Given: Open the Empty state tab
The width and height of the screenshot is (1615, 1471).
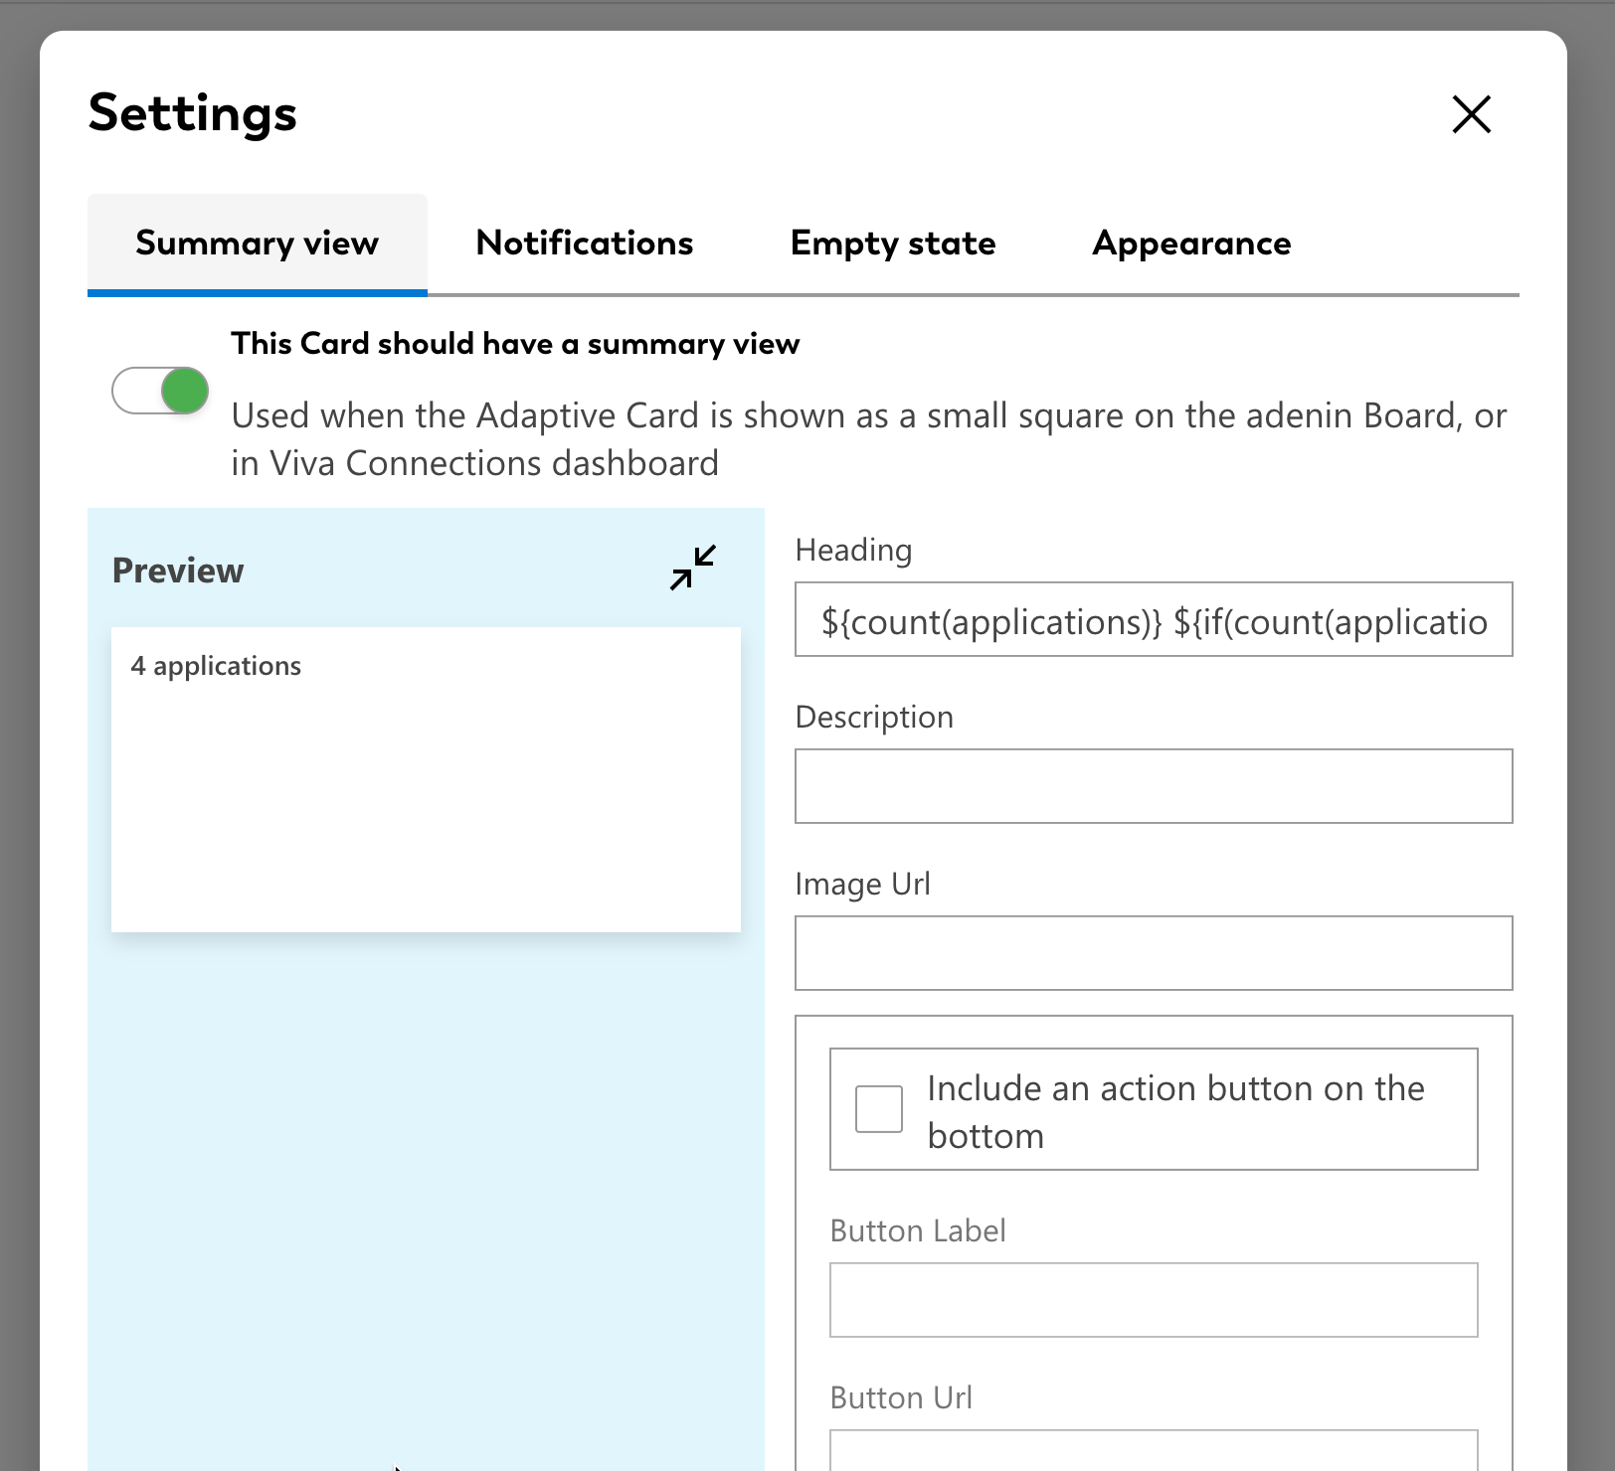Looking at the screenshot, I should point(893,244).
